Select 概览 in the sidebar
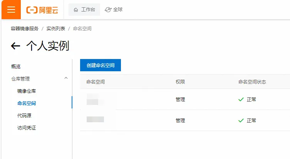Viewport: 290px width, 159px height. [16, 66]
